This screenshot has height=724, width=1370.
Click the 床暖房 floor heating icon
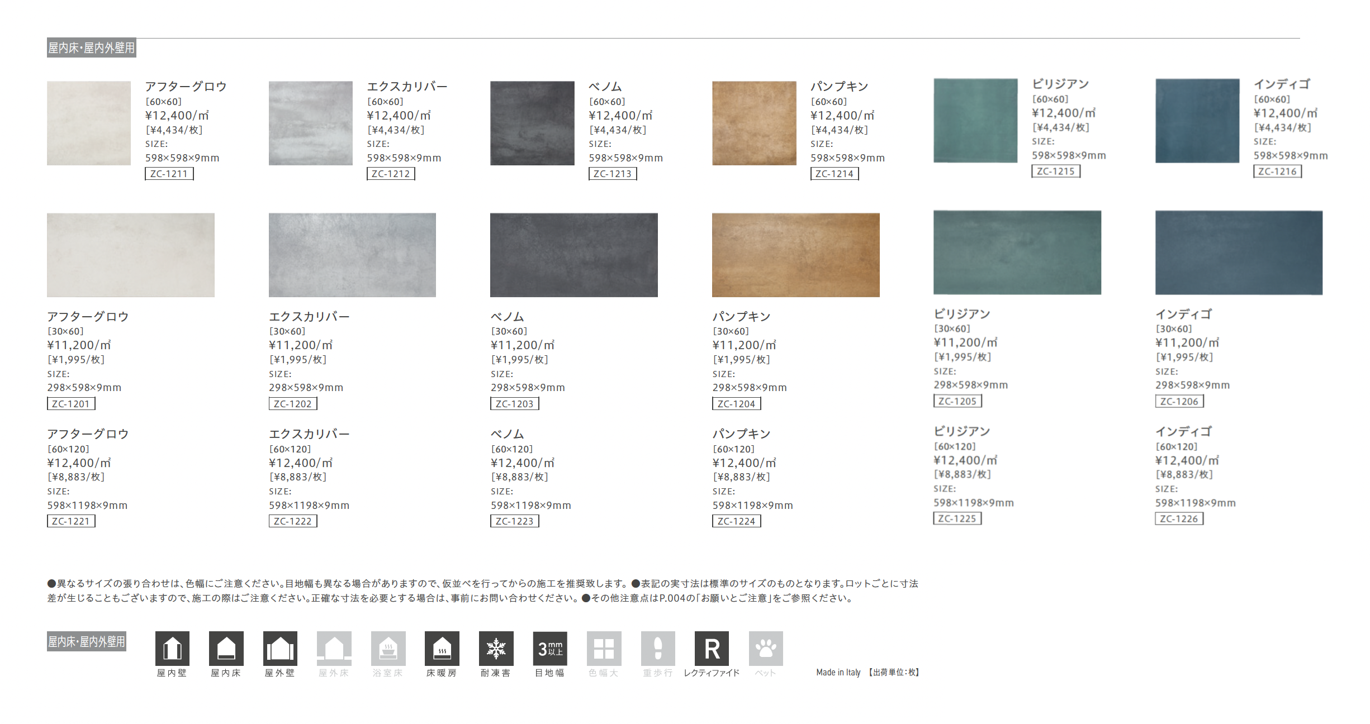click(x=442, y=649)
